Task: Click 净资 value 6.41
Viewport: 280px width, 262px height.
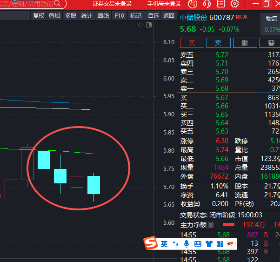Action: 221,195
